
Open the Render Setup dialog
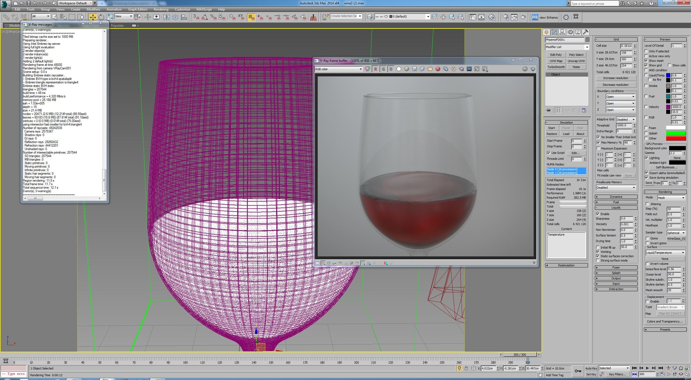click(x=506, y=17)
